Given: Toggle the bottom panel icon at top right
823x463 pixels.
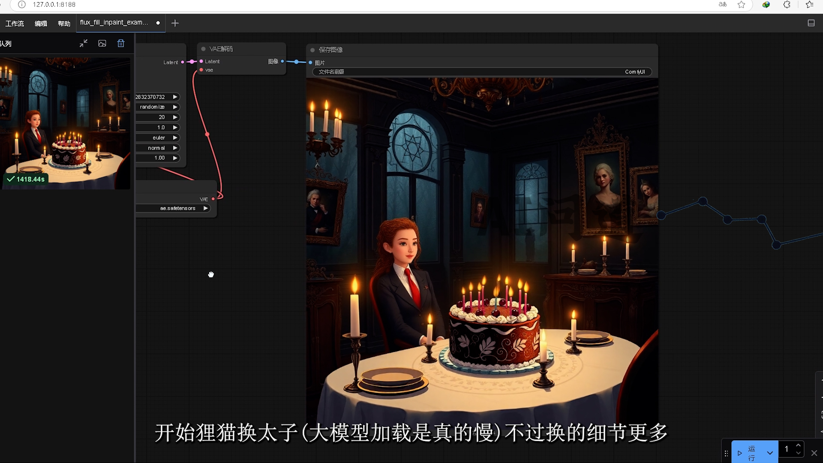Looking at the screenshot, I should (811, 23).
